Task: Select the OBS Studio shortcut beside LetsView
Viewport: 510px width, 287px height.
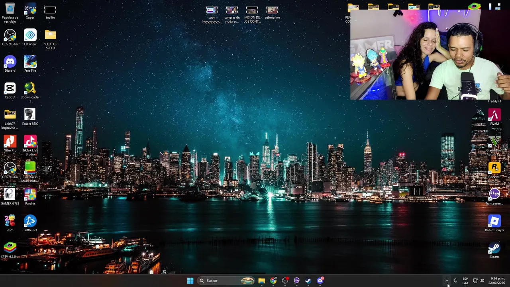Action: click(10, 37)
